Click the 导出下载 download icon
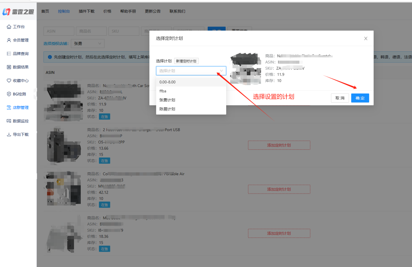 (9, 134)
